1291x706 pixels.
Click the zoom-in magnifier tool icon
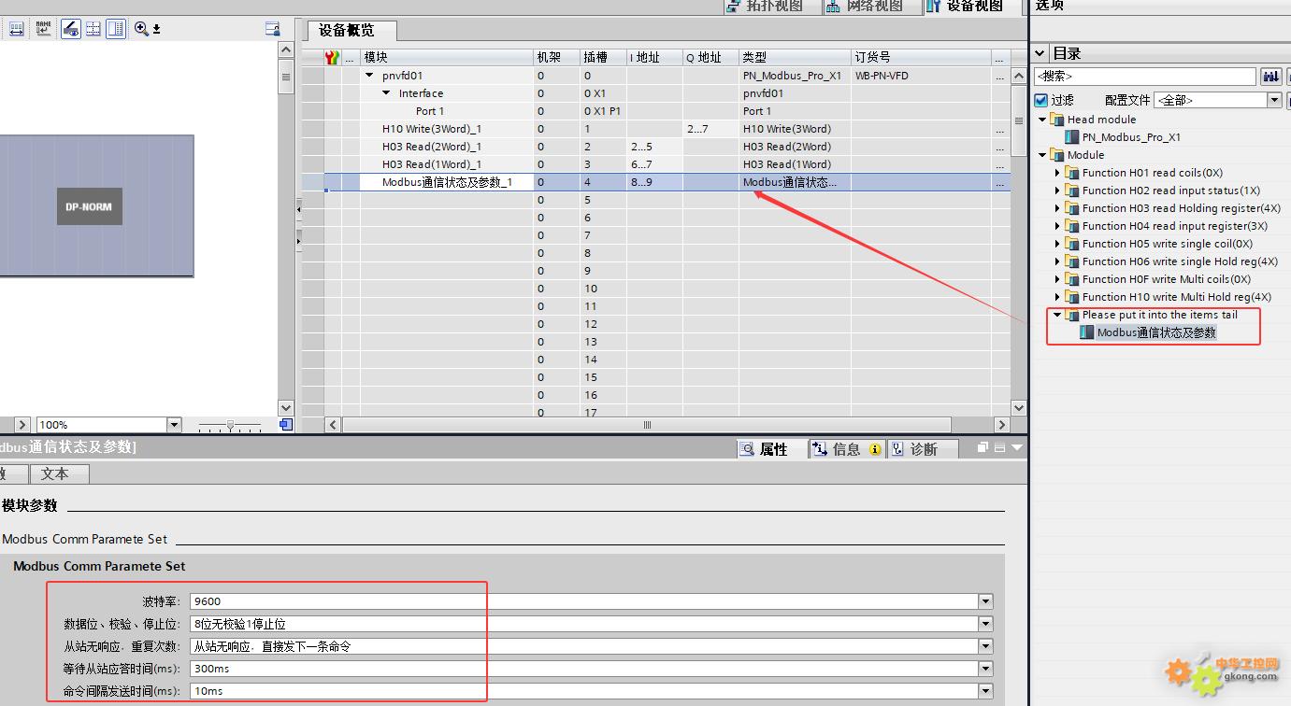coord(141,29)
